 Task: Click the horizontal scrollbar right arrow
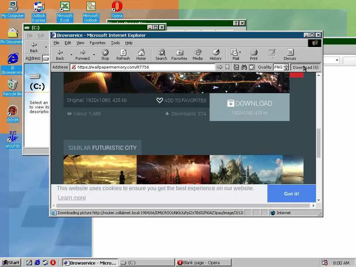pyautogui.click(x=313, y=205)
